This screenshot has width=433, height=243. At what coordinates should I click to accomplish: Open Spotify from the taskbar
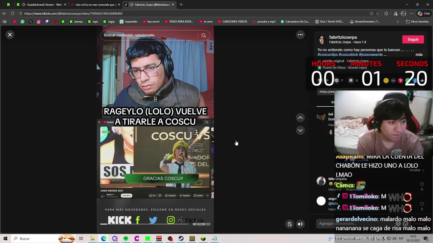(126, 239)
